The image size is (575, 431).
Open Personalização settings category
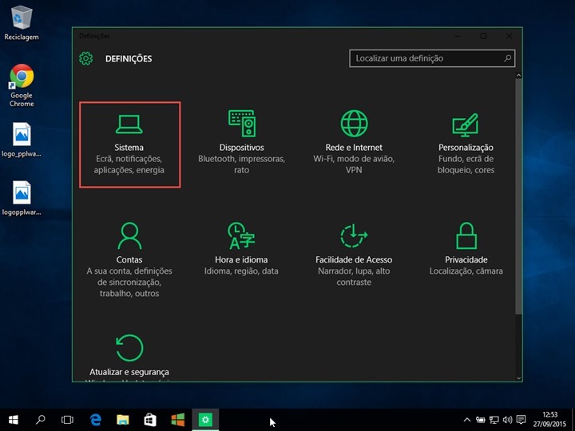(x=466, y=144)
